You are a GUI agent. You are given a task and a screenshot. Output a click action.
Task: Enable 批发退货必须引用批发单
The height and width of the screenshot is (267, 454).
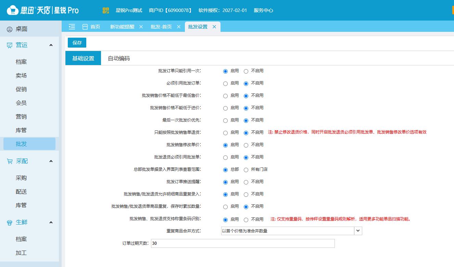click(225, 157)
